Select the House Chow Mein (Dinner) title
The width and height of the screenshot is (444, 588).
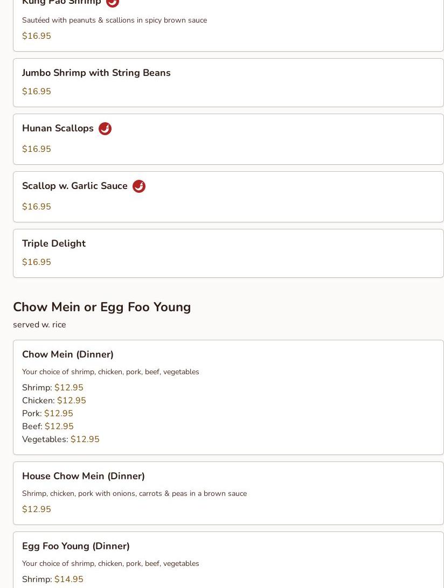[84, 476]
